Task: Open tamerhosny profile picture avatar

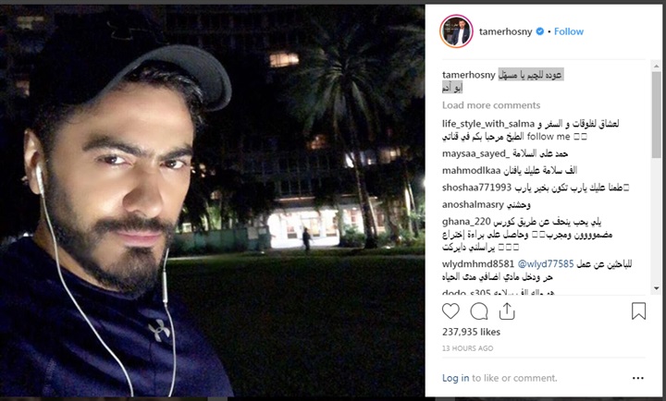Action: point(456,31)
